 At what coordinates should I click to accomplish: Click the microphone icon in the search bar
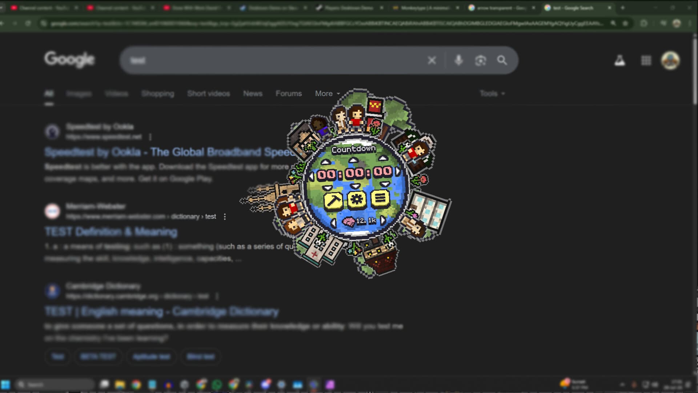(x=459, y=60)
